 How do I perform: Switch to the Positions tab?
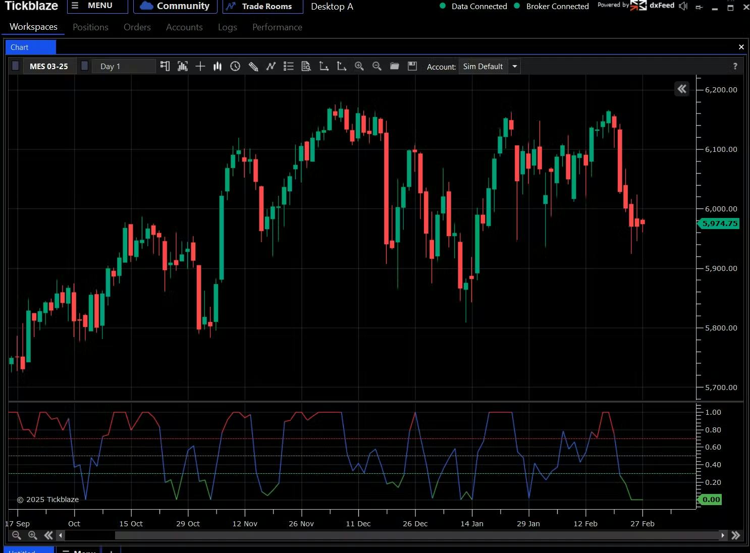click(x=90, y=27)
